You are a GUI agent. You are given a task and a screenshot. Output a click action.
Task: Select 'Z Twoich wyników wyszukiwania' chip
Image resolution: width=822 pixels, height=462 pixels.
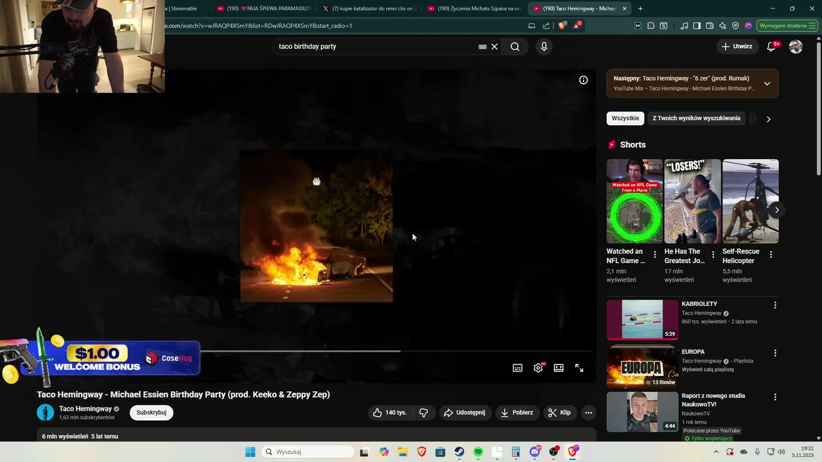click(x=696, y=118)
